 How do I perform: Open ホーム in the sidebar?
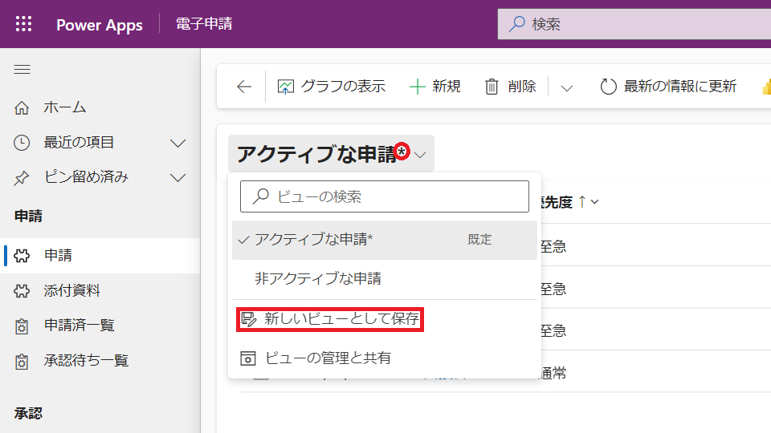click(x=64, y=107)
